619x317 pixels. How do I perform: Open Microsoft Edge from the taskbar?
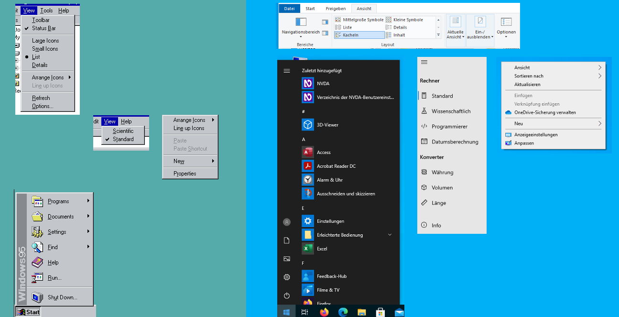343,312
